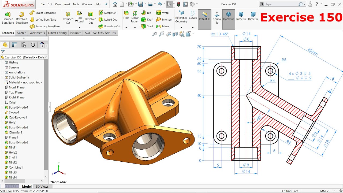Image resolution: width=343 pixels, height=193 pixels.
Task: Select Boundary Boss/Base command
Action: pyautogui.click(x=44, y=26)
